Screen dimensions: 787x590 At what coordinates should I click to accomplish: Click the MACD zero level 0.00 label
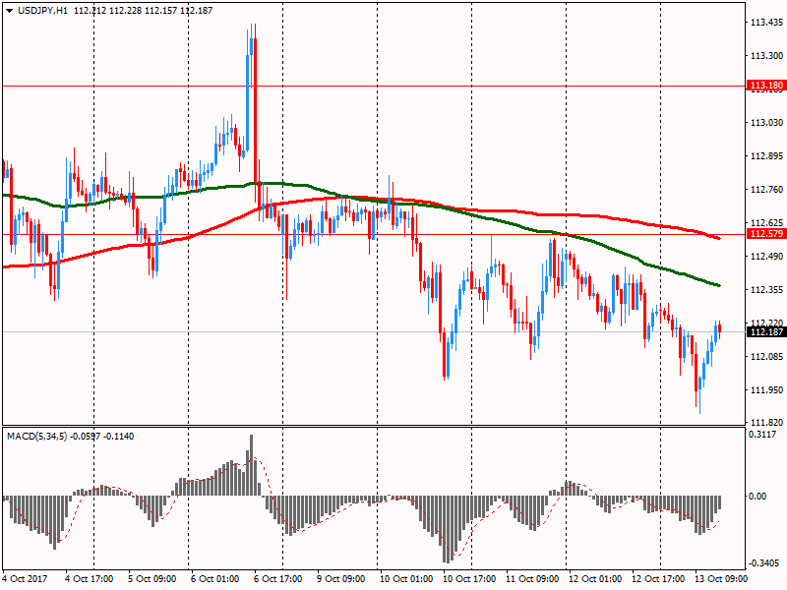point(757,497)
